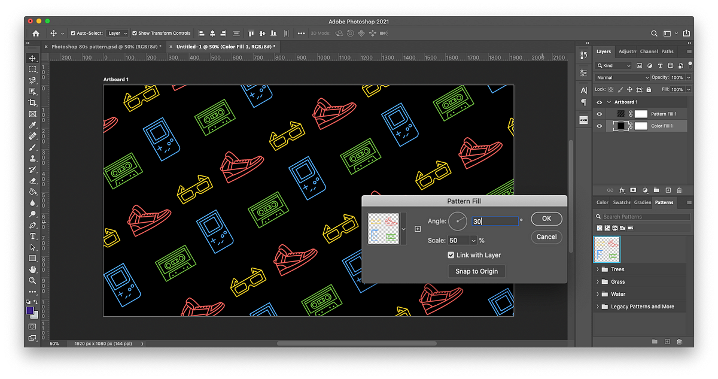Select the Spot Healing Brush tool
This screenshot has height=379, width=718.
tap(33, 137)
